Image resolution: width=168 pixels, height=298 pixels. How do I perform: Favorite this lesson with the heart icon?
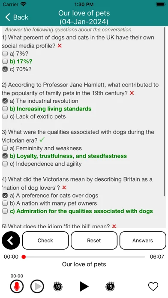click(153, 286)
